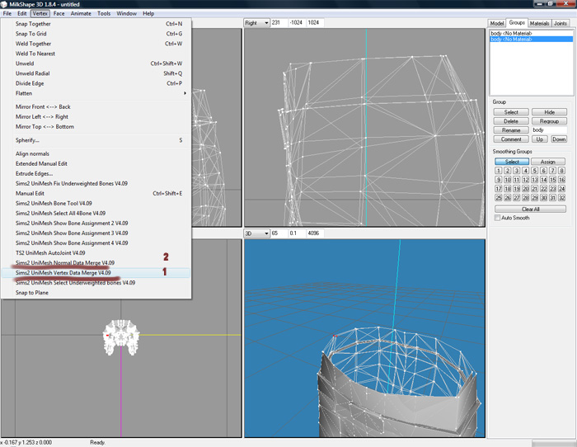The width and height of the screenshot is (577, 447).
Task: Select Weld To Nearest entry
Action: [x=96, y=54]
